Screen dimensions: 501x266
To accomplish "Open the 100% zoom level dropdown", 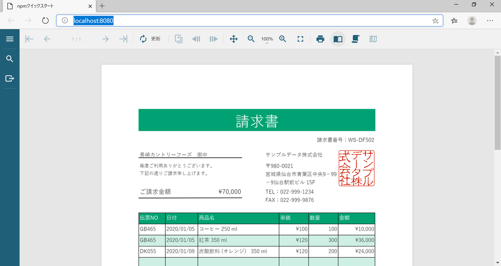I will coord(267,39).
